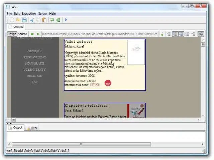Switch to the Error tab

31,128
